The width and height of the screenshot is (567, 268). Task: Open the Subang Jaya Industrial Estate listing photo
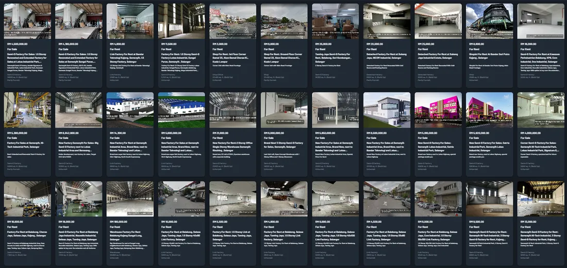(x=438, y=21)
